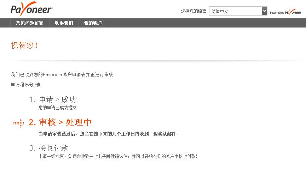Screen dimensions: 306x176
Task: Click the Payoneer logo at top left
Action: point(31,9)
